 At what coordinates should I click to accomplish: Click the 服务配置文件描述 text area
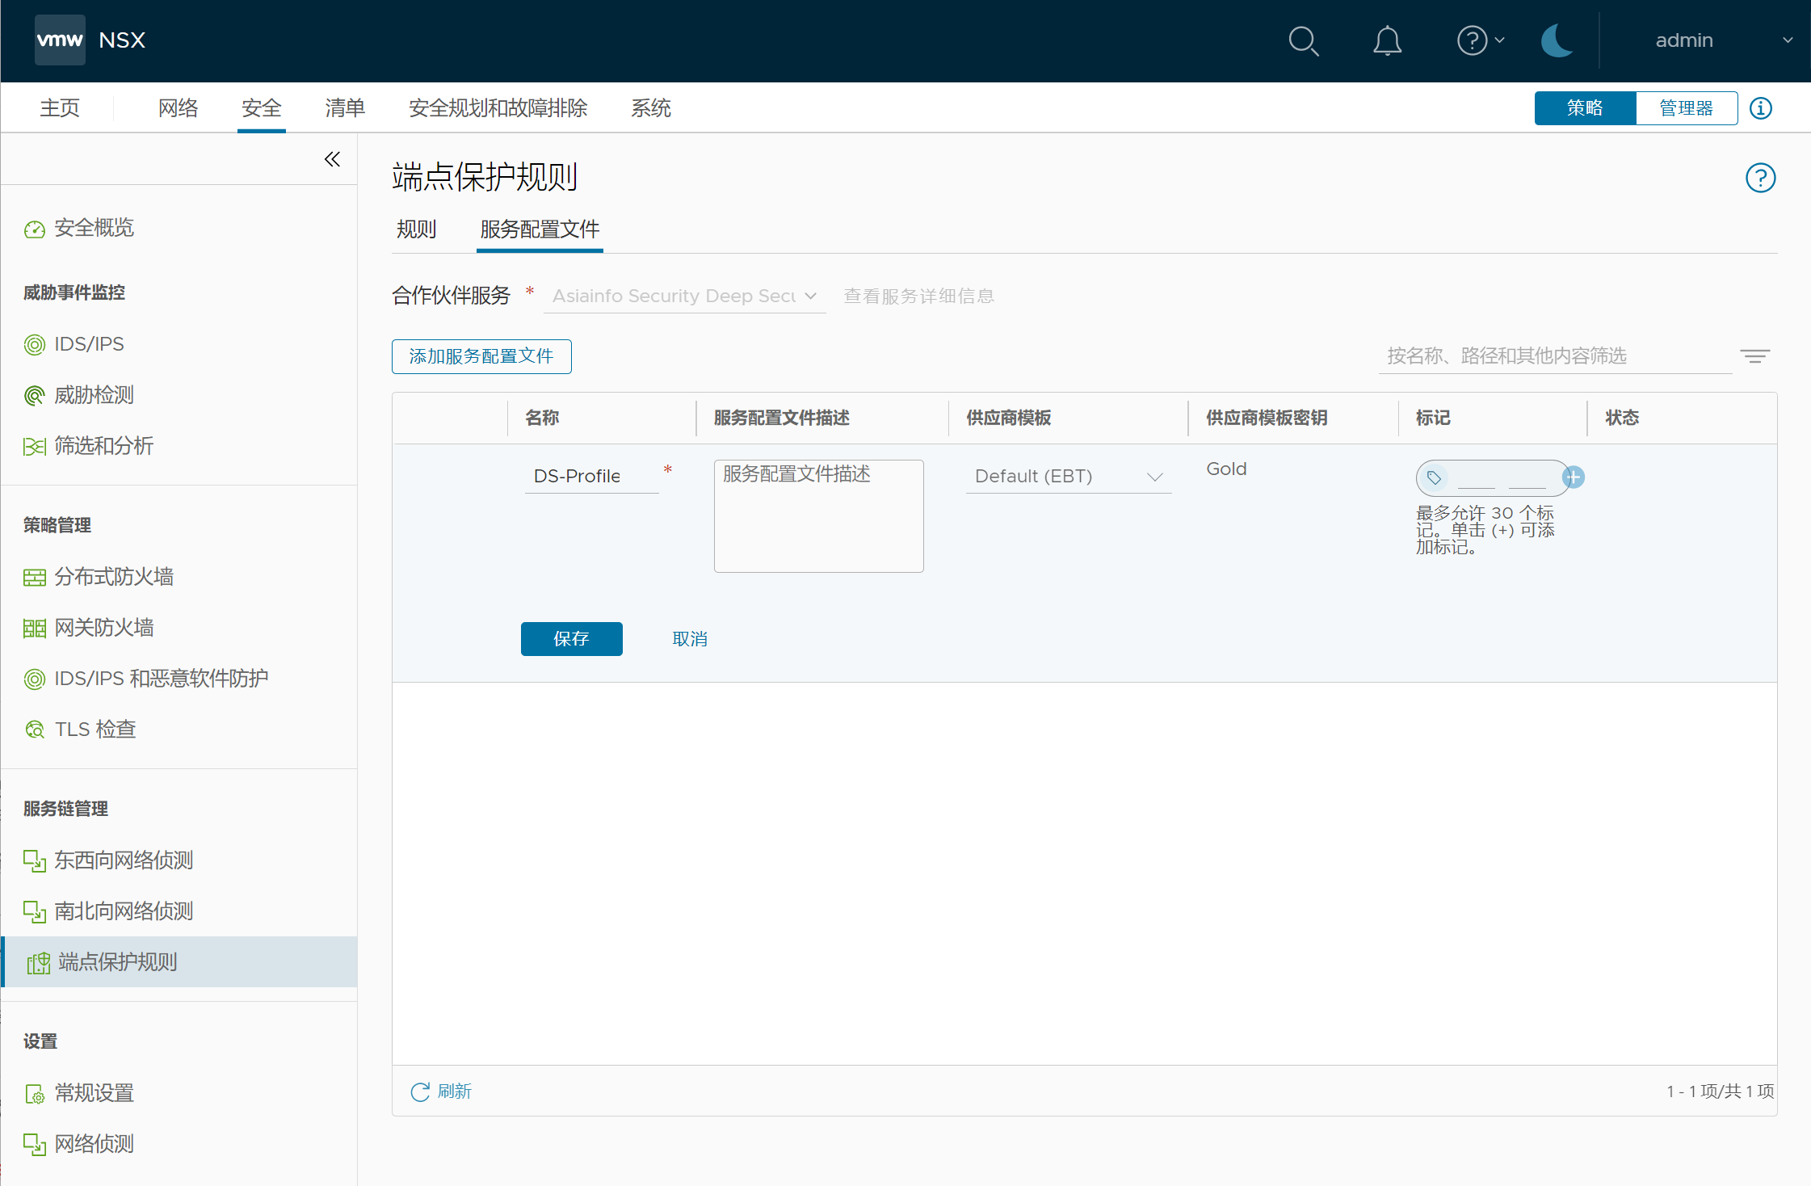click(818, 516)
